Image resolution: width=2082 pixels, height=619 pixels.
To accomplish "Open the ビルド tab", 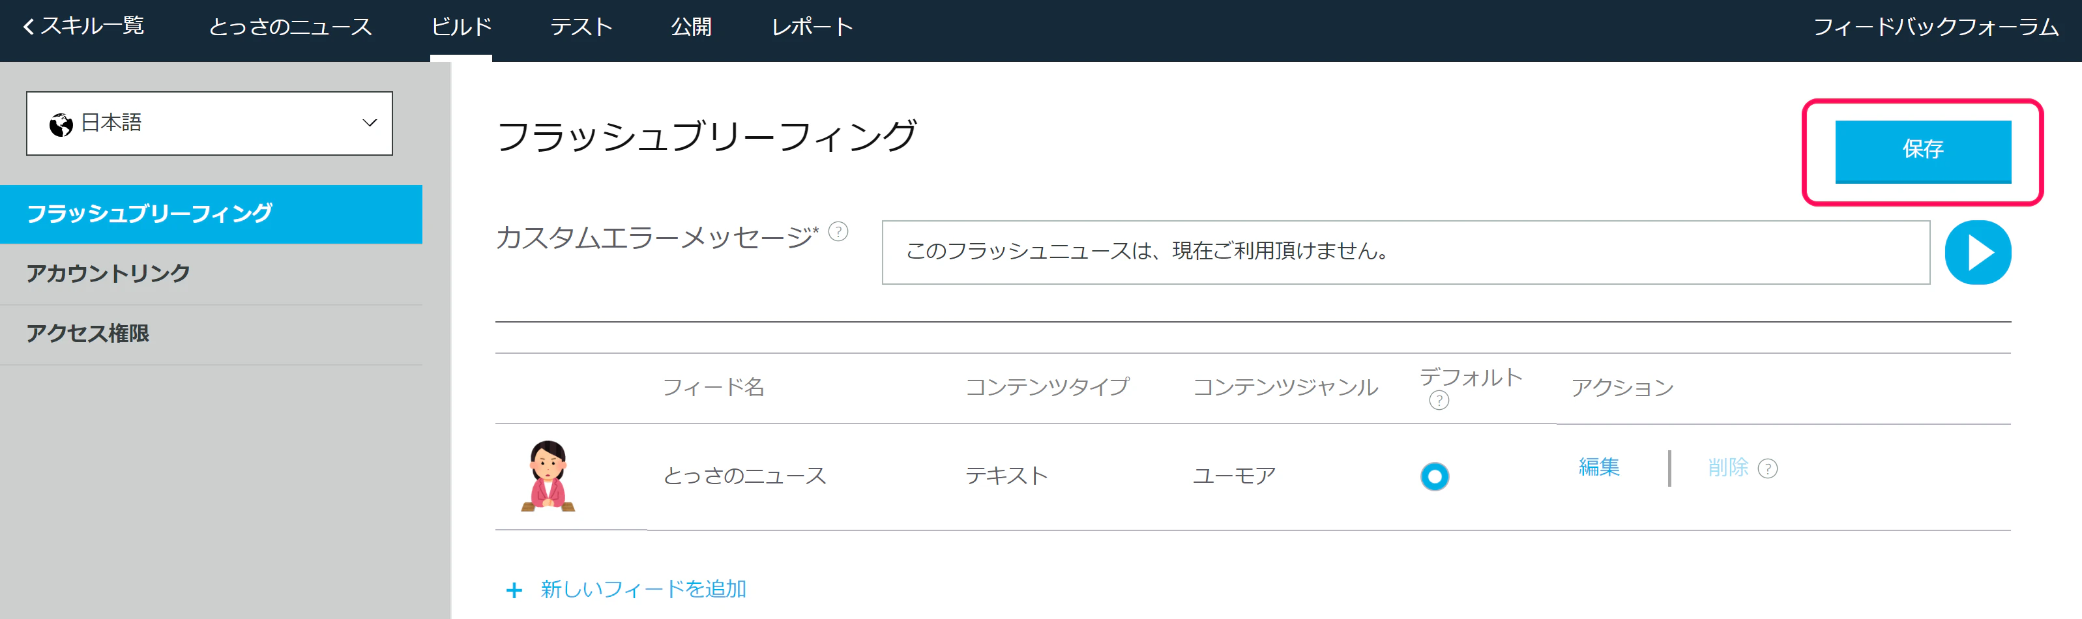I will pos(462,27).
